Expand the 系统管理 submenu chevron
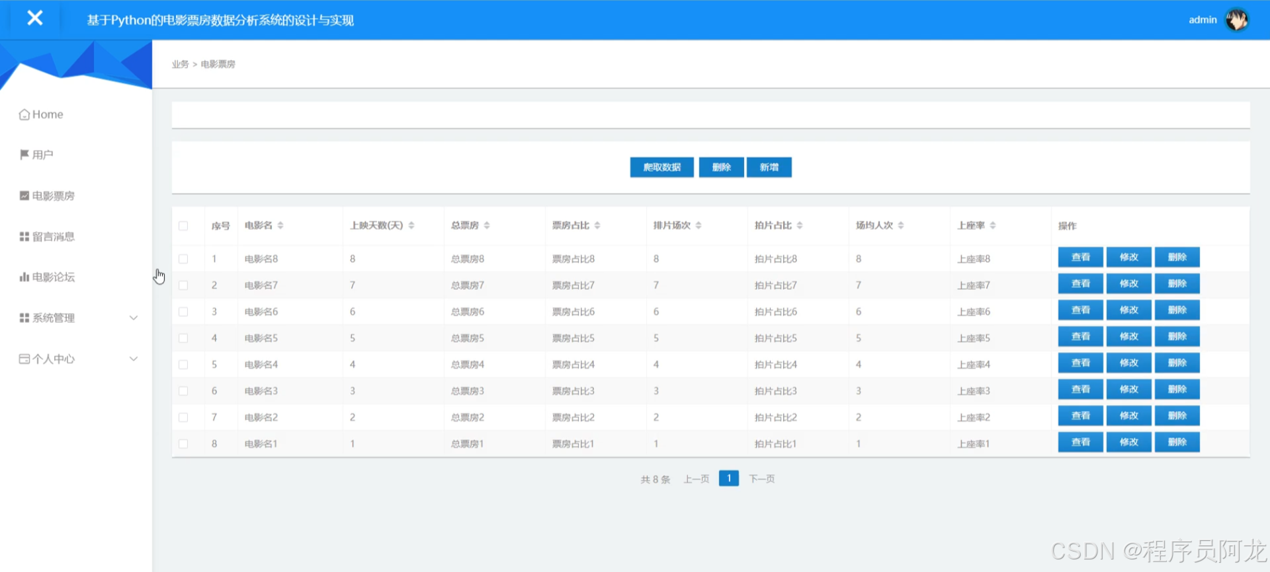This screenshot has width=1270, height=572. [134, 318]
